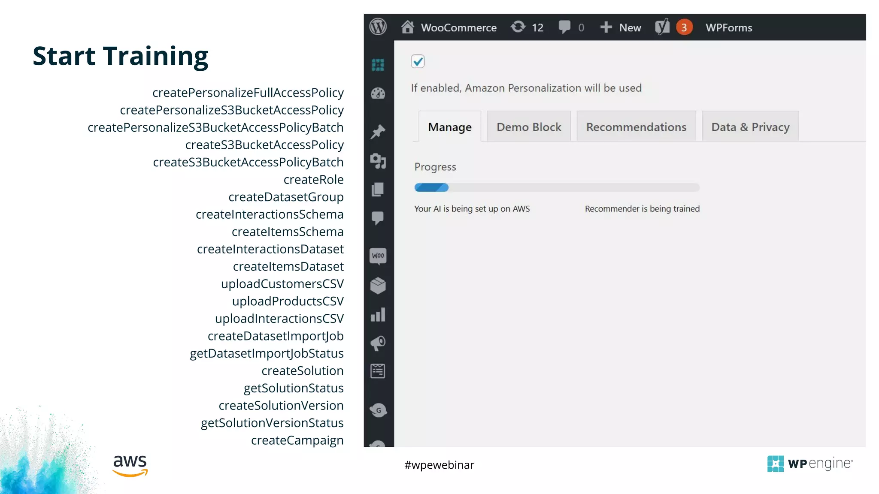Open the Dashboard gauge icon
Viewport: 879px width, 494px height.
[x=378, y=93]
